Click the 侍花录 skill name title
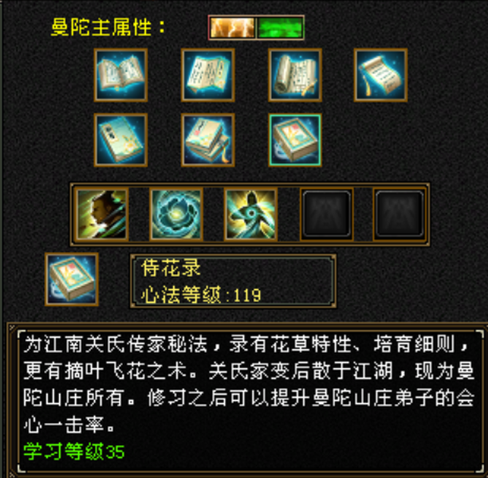The image size is (488, 478). pos(171,268)
